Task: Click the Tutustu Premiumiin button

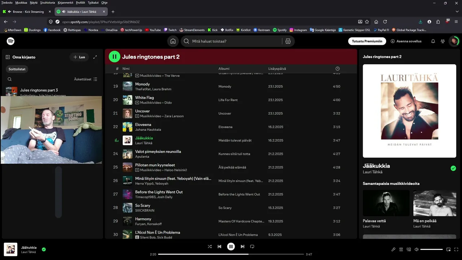Action: pyautogui.click(x=367, y=41)
